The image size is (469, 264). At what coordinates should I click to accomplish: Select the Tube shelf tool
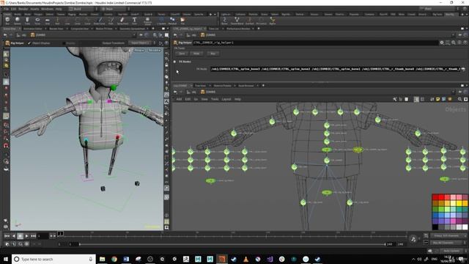(27, 21)
